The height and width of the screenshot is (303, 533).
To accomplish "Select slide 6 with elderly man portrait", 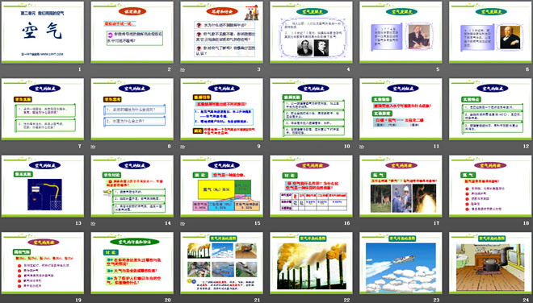I will pyautogui.click(x=490, y=32).
